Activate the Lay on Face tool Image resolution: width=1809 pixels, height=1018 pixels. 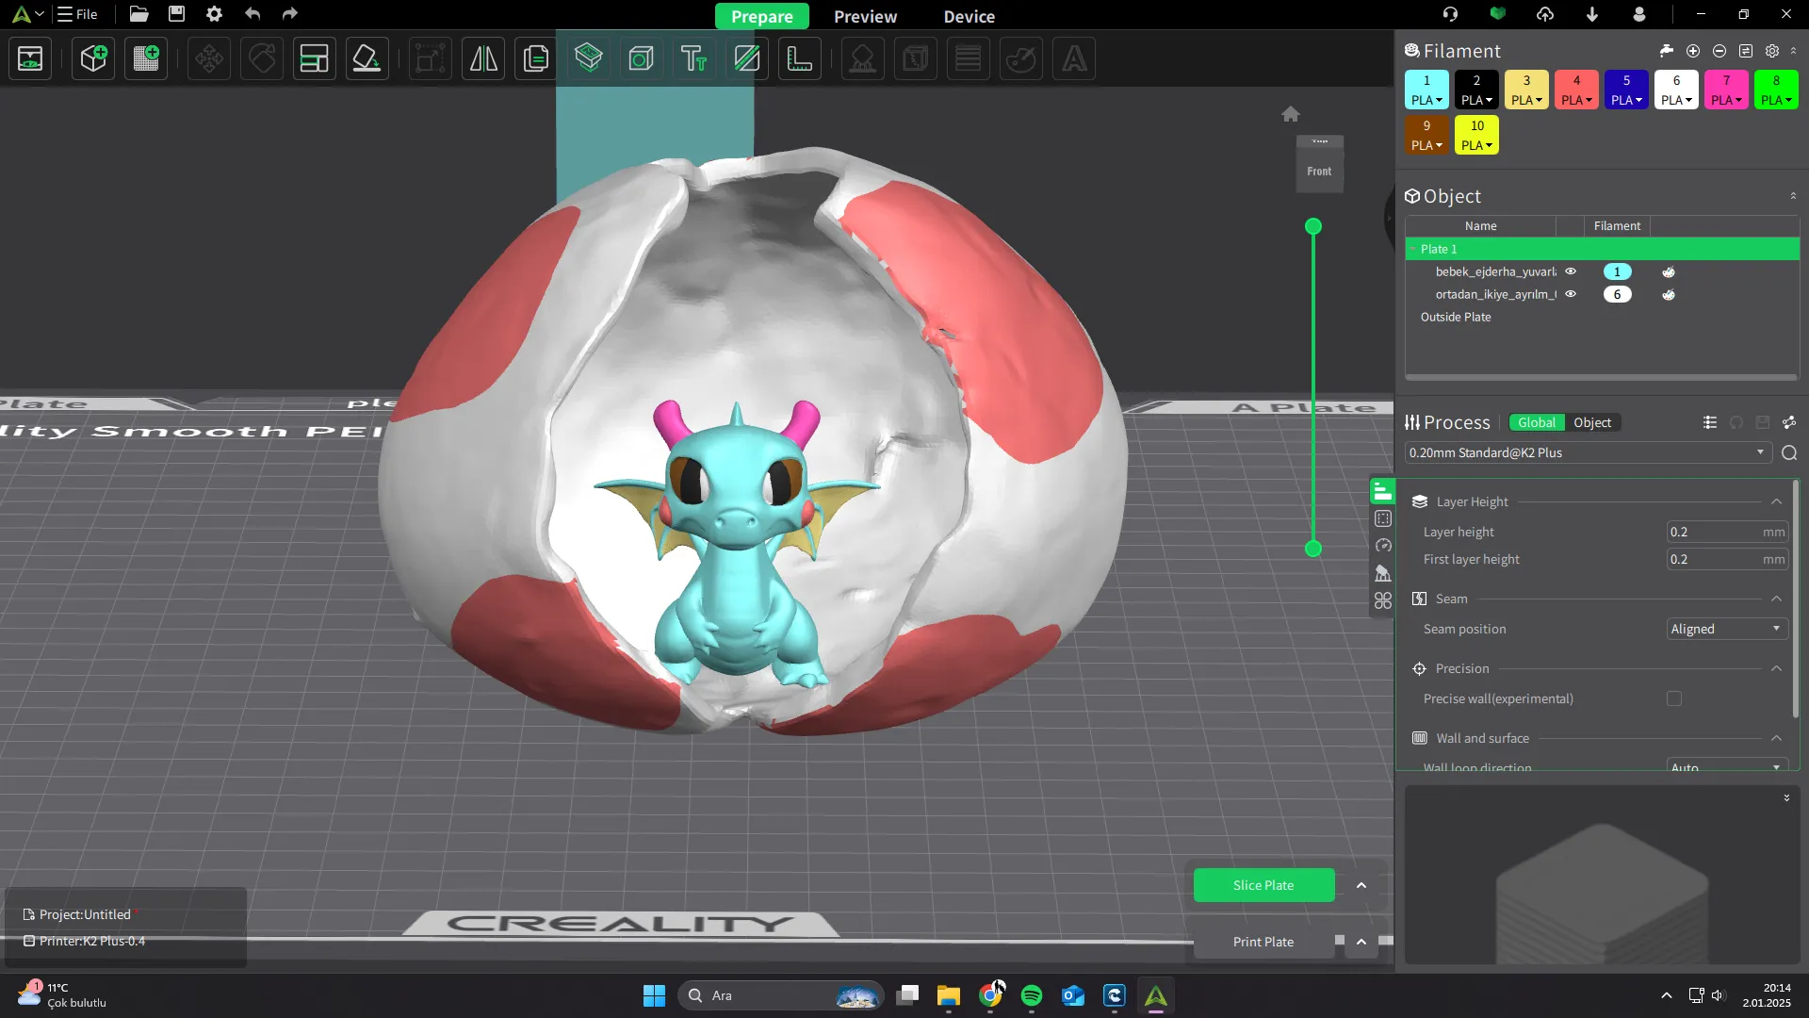click(x=367, y=58)
